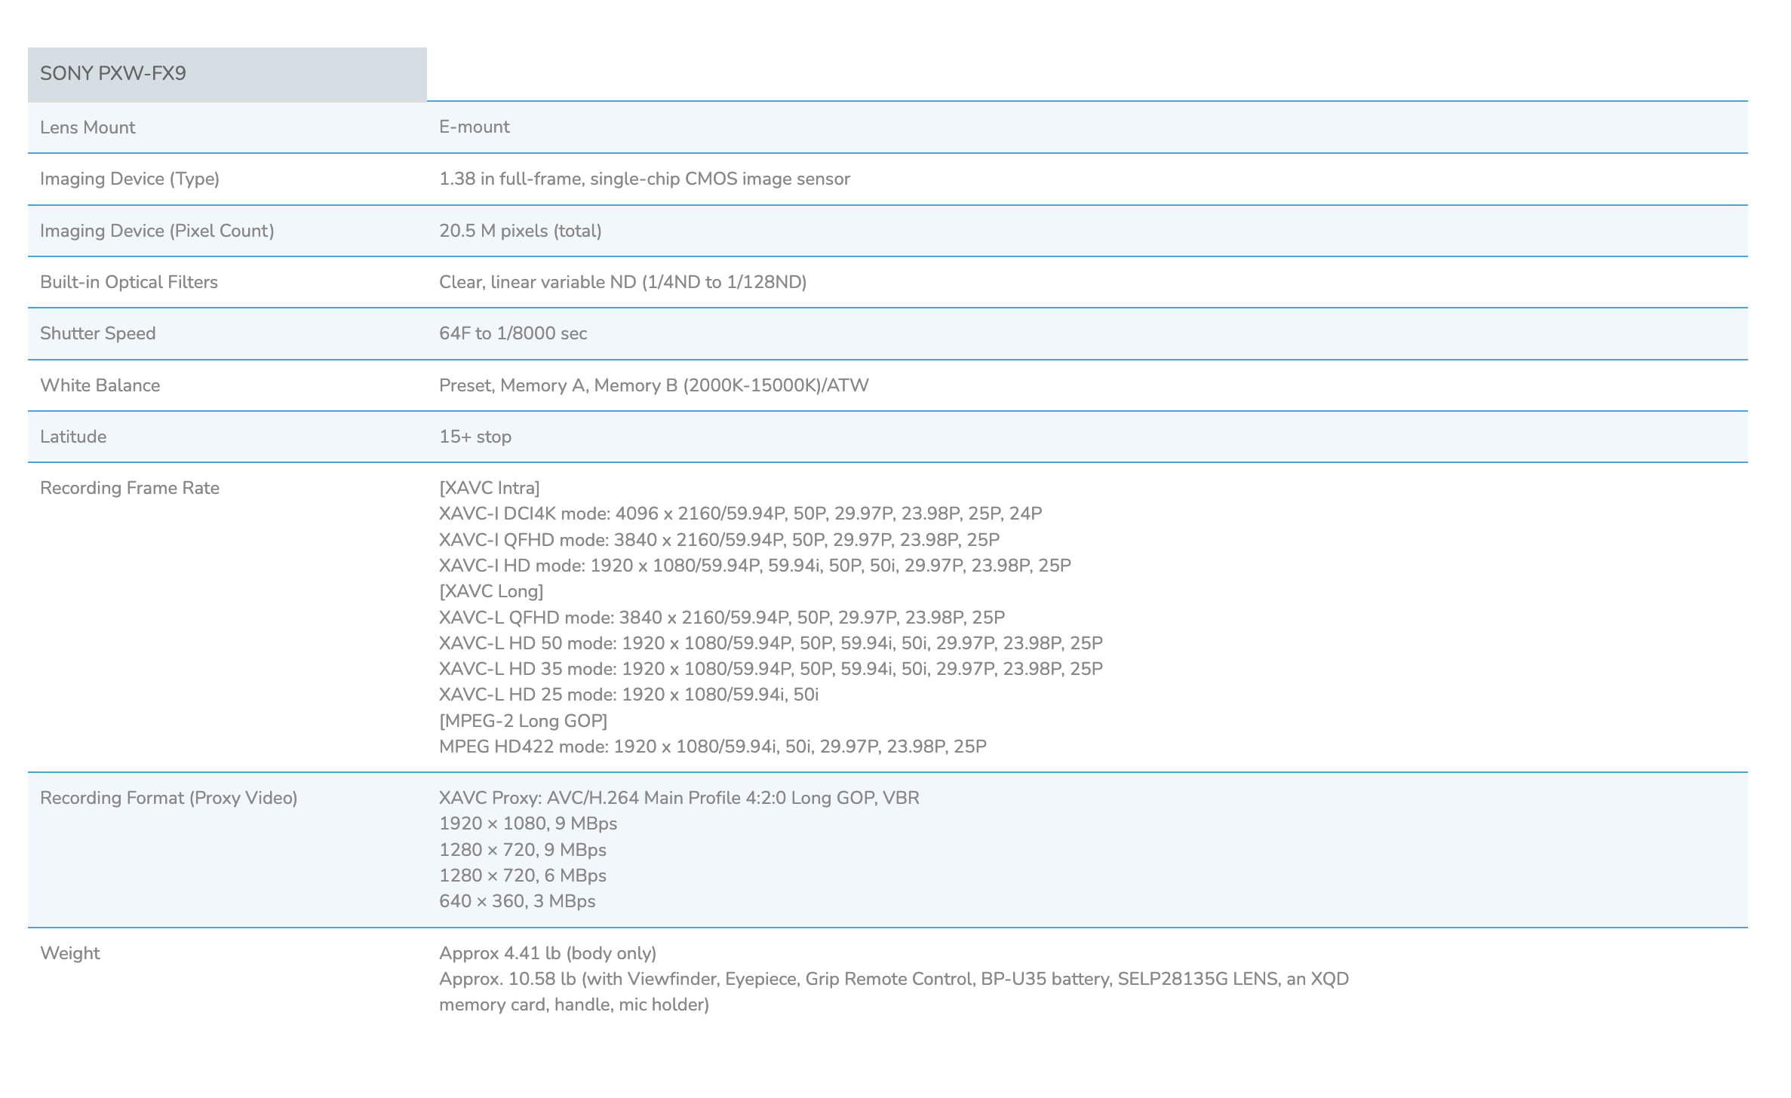This screenshot has height=1098, width=1791.
Task: Select the Clear, linear variable ND value
Action: click(623, 282)
